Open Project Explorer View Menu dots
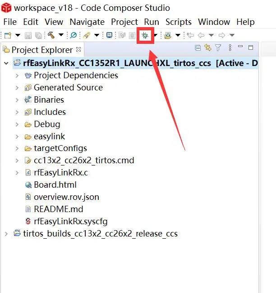Image resolution: width=276 pixels, height=293 pixels. (230, 47)
